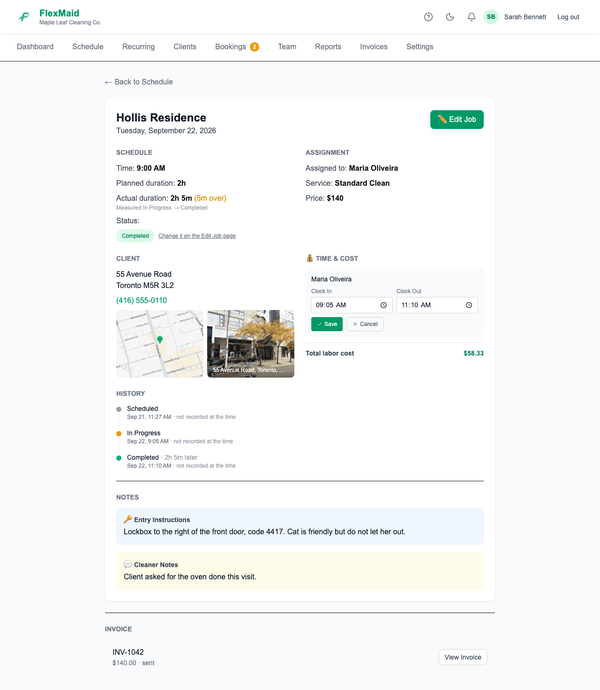Click the FlexMaid leaf logo
The height and width of the screenshot is (690, 600).
click(x=24, y=17)
